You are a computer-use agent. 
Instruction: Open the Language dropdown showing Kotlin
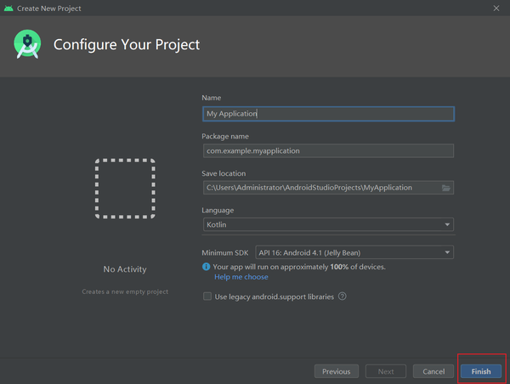click(327, 225)
